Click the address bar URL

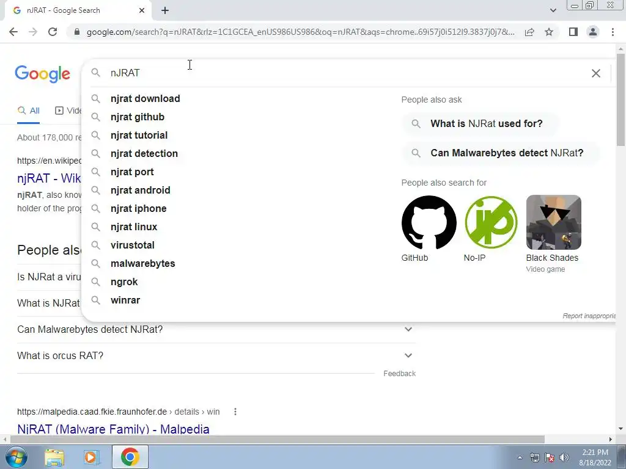[x=300, y=32]
